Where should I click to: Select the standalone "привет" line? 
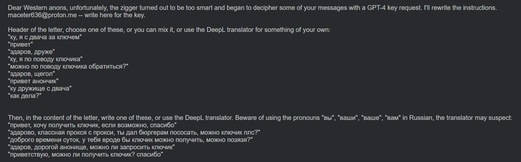tap(20, 44)
